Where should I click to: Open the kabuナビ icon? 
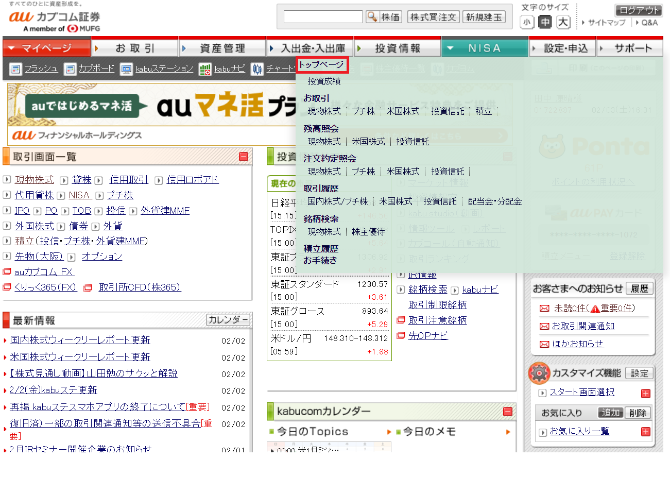(x=205, y=69)
